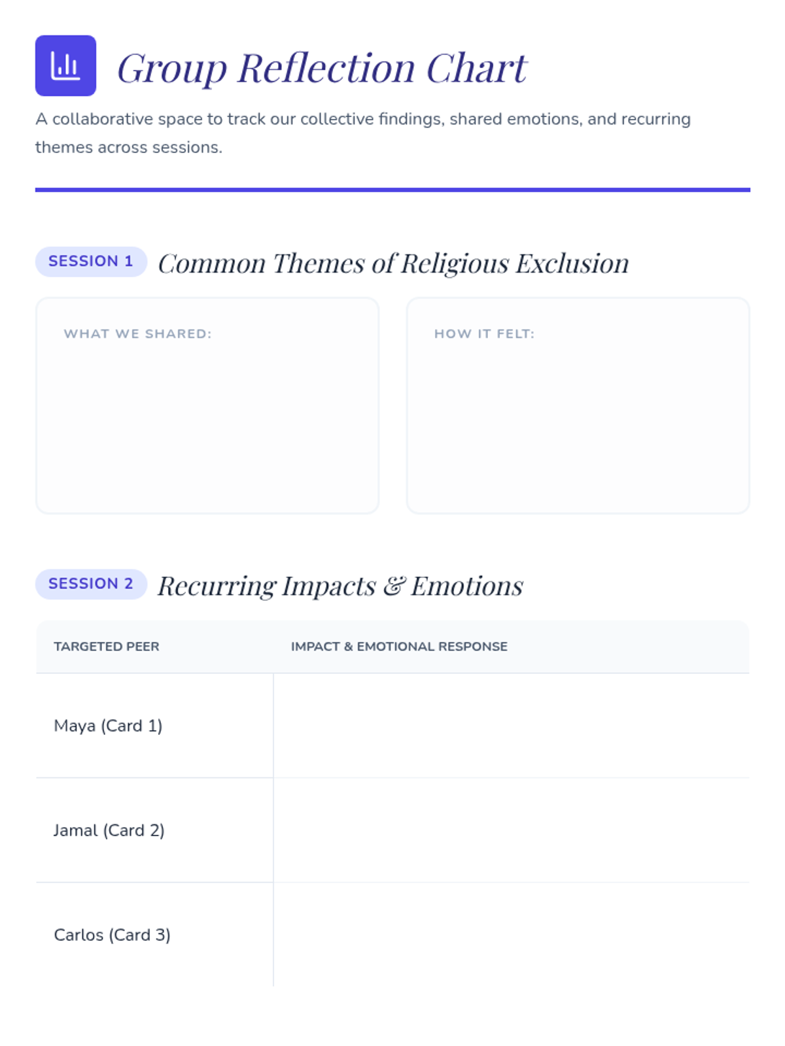Click the purple divider line under header
This screenshot has height=1046, width=785.
click(392, 190)
